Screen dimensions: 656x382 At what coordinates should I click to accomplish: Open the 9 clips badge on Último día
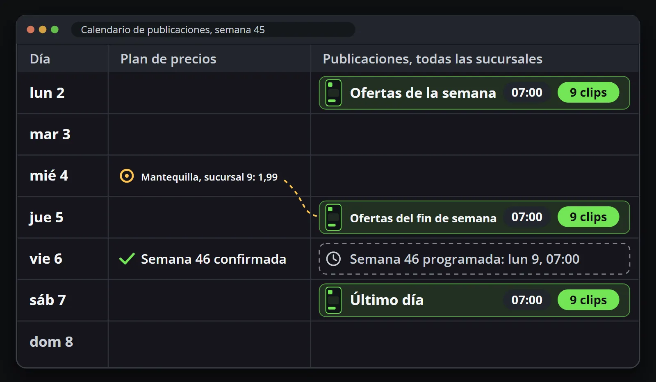(x=588, y=300)
